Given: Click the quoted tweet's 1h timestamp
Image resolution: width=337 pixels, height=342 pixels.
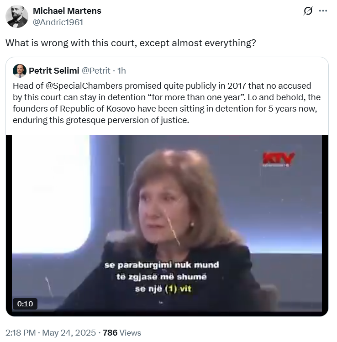Looking at the screenshot, I should click(x=121, y=70).
